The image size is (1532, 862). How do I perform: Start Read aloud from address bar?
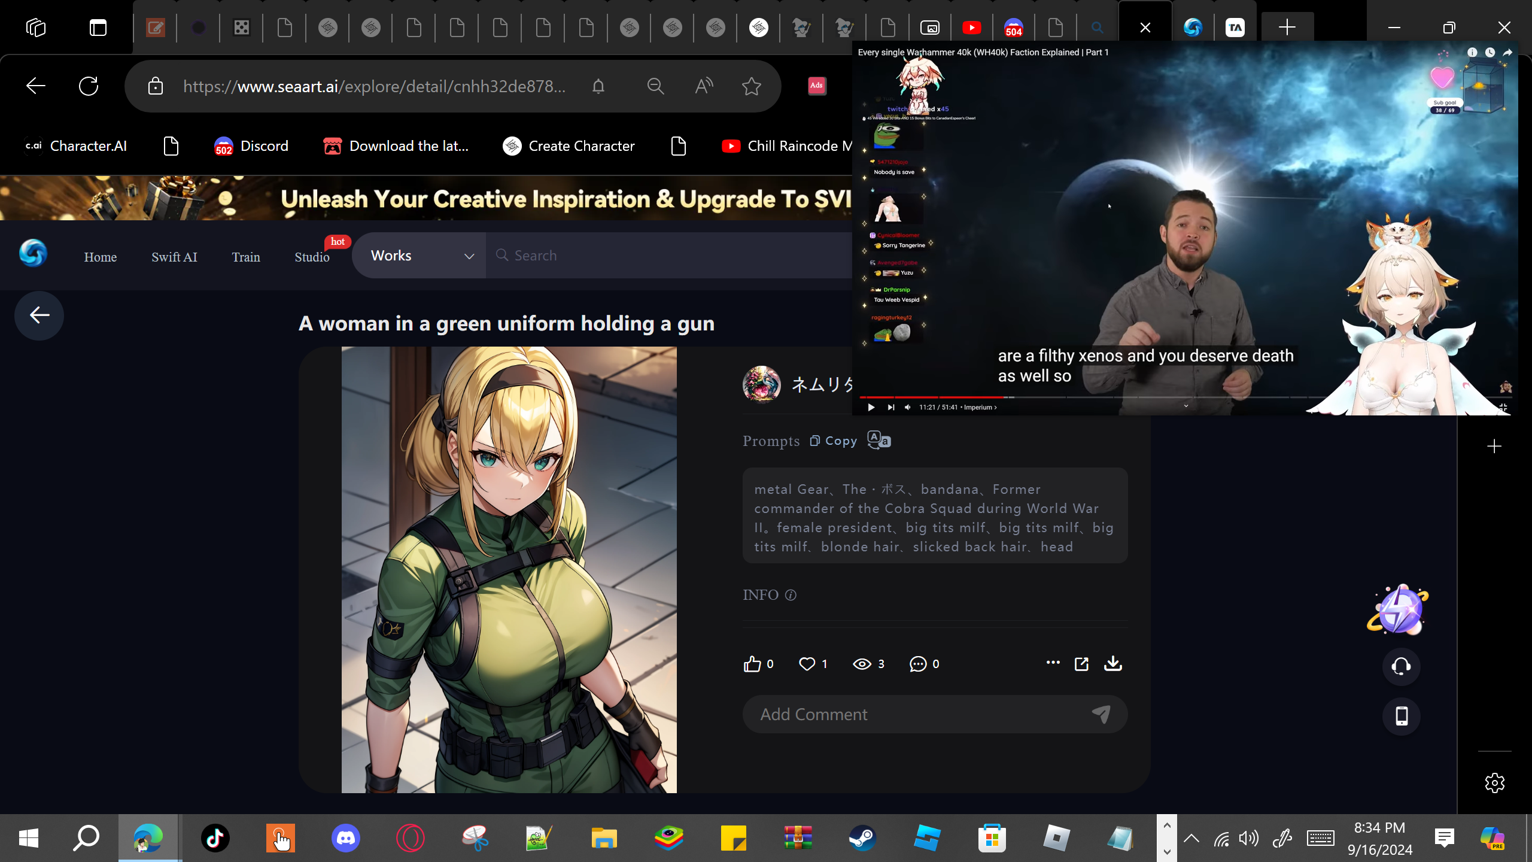click(704, 87)
